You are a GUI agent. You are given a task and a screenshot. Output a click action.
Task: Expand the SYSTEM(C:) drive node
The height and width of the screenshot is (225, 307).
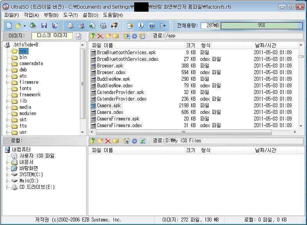[7, 175]
